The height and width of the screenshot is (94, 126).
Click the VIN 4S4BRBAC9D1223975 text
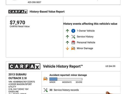(22, 82)
